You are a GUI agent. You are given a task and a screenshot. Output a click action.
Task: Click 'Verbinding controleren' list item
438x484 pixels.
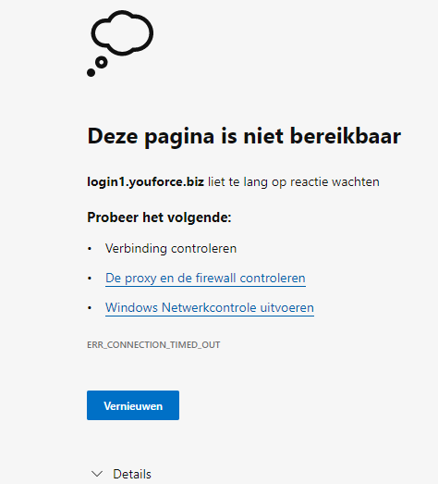click(x=171, y=249)
